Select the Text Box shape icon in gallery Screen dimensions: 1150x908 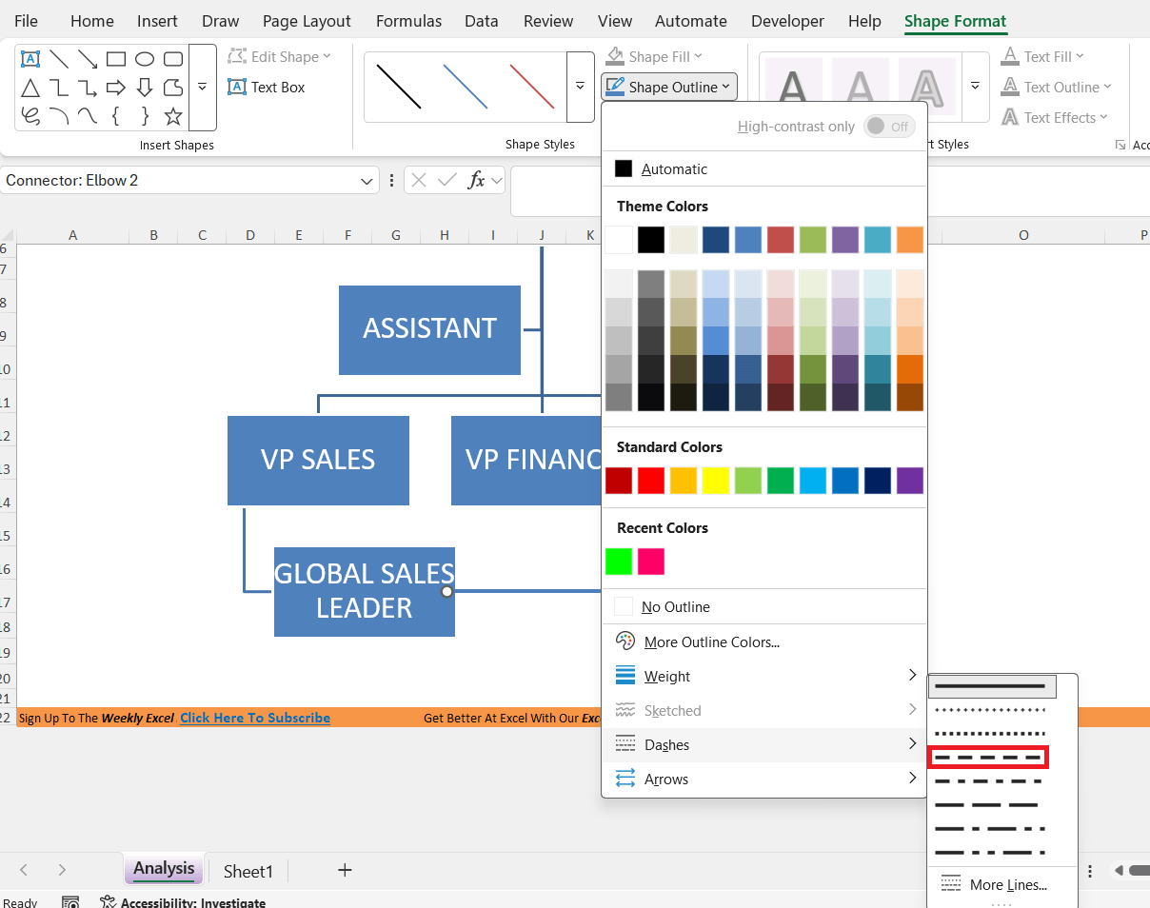pyautogui.click(x=30, y=59)
